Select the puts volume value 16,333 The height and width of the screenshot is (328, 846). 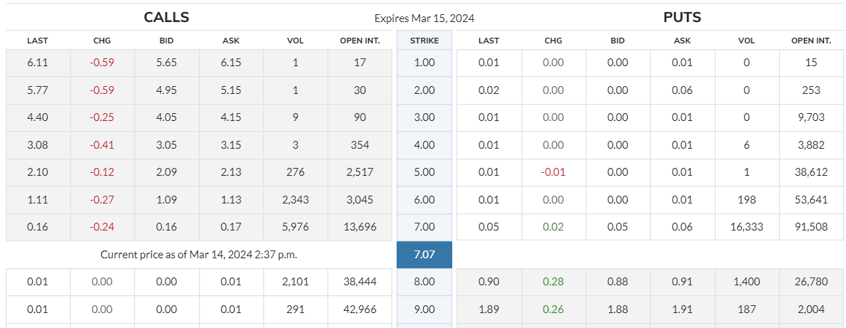746,227
